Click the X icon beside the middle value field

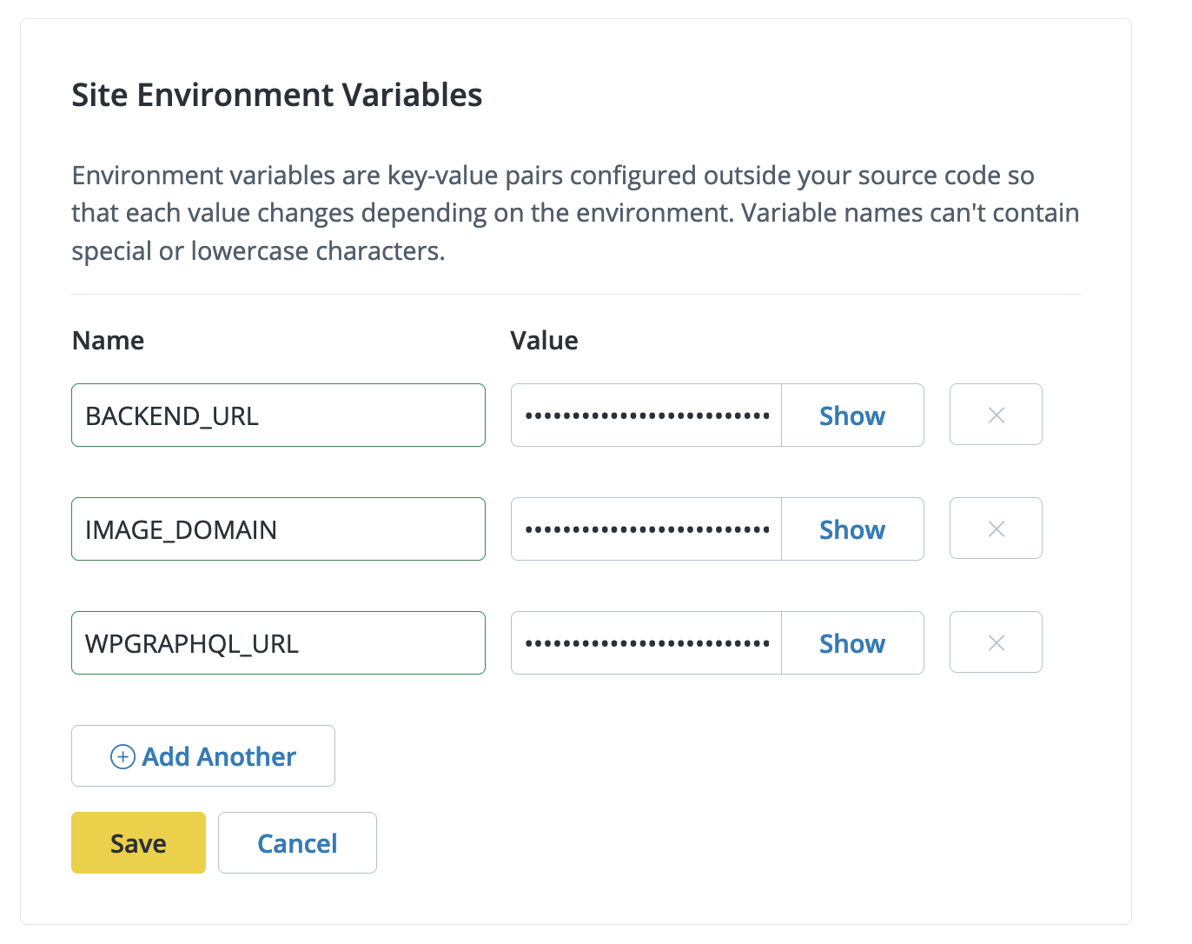[x=996, y=529]
